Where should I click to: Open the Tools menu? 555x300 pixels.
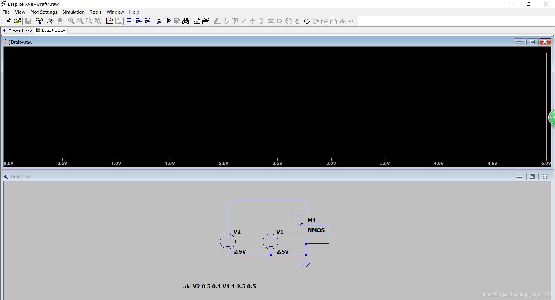[x=95, y=12]
